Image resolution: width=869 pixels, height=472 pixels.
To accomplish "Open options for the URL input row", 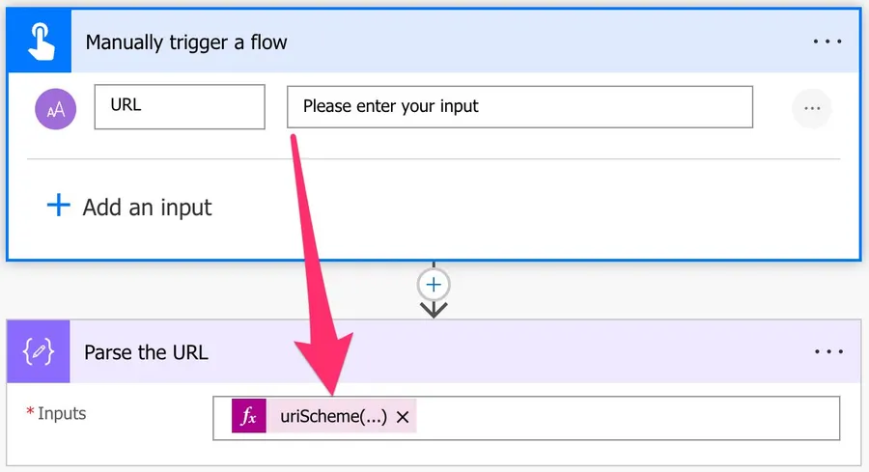I will click(811, 108).
